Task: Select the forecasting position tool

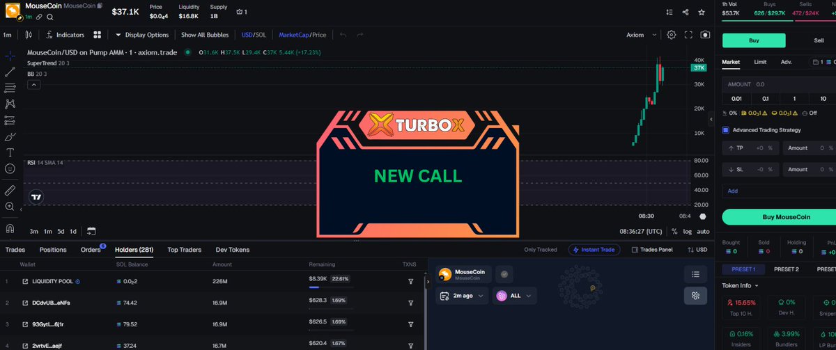Action: click(x=10, y=120)
